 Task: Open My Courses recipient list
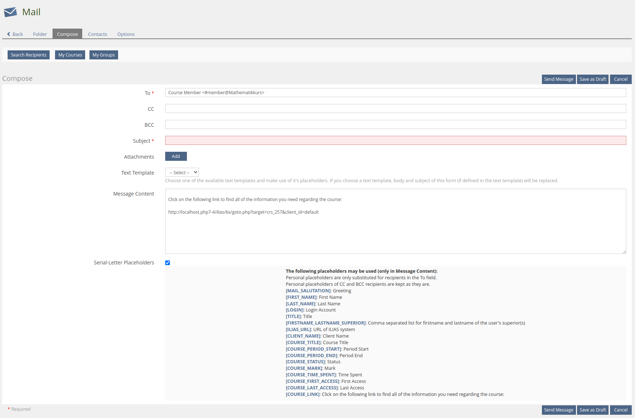coord(70,55)
